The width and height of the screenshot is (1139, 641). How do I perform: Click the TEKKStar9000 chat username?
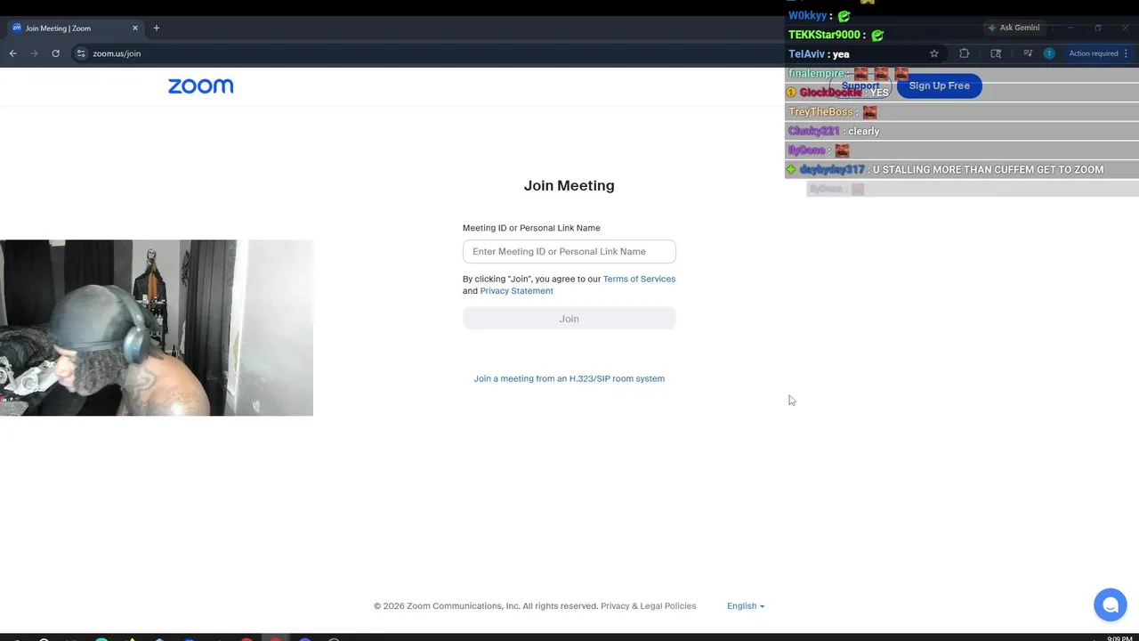click(824, 35)
